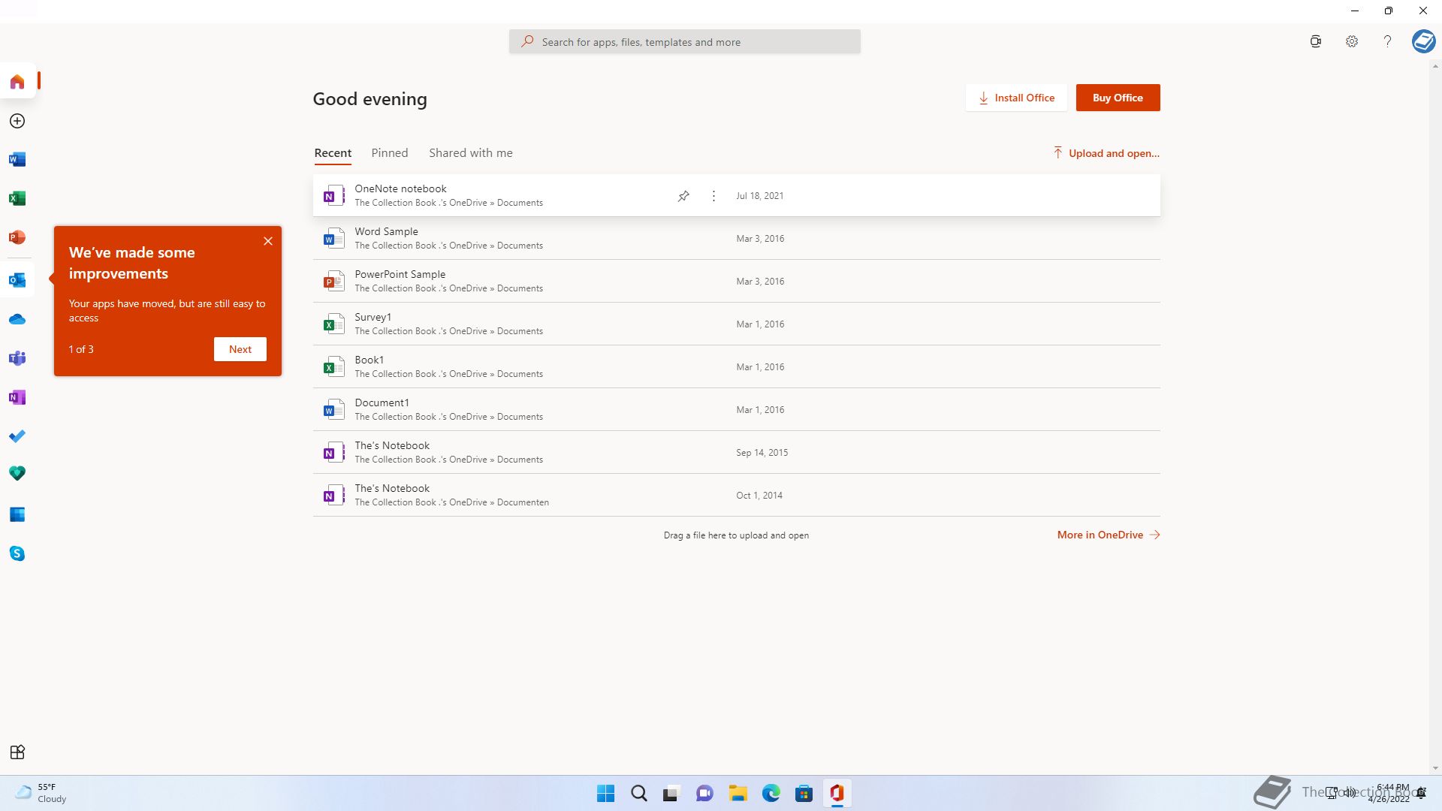This screenshot has height=811, width=1442.
Task: Open Windows Start menu
Action: click(605, 793)
